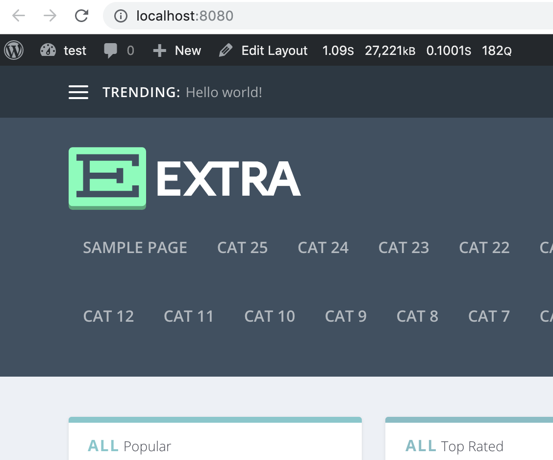Open the site information icon in the address bar
Image resolution: width=553 pixels, height=460 pixels.
(121, 16)
